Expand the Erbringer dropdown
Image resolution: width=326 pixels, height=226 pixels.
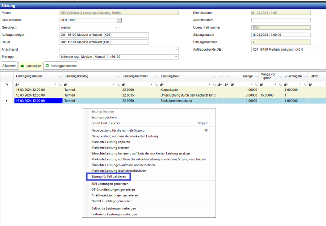point(176,57)
